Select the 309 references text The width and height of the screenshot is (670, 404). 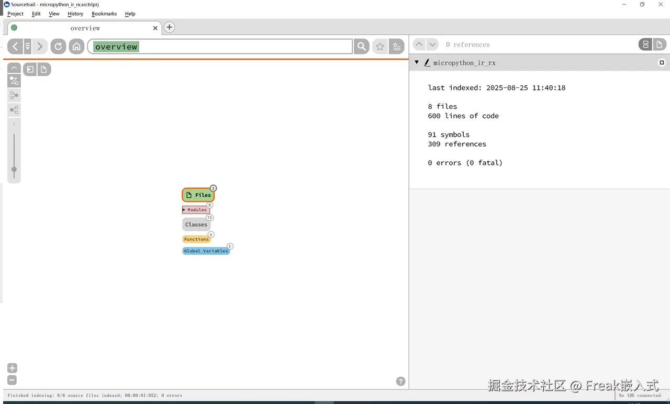(457, 144)
